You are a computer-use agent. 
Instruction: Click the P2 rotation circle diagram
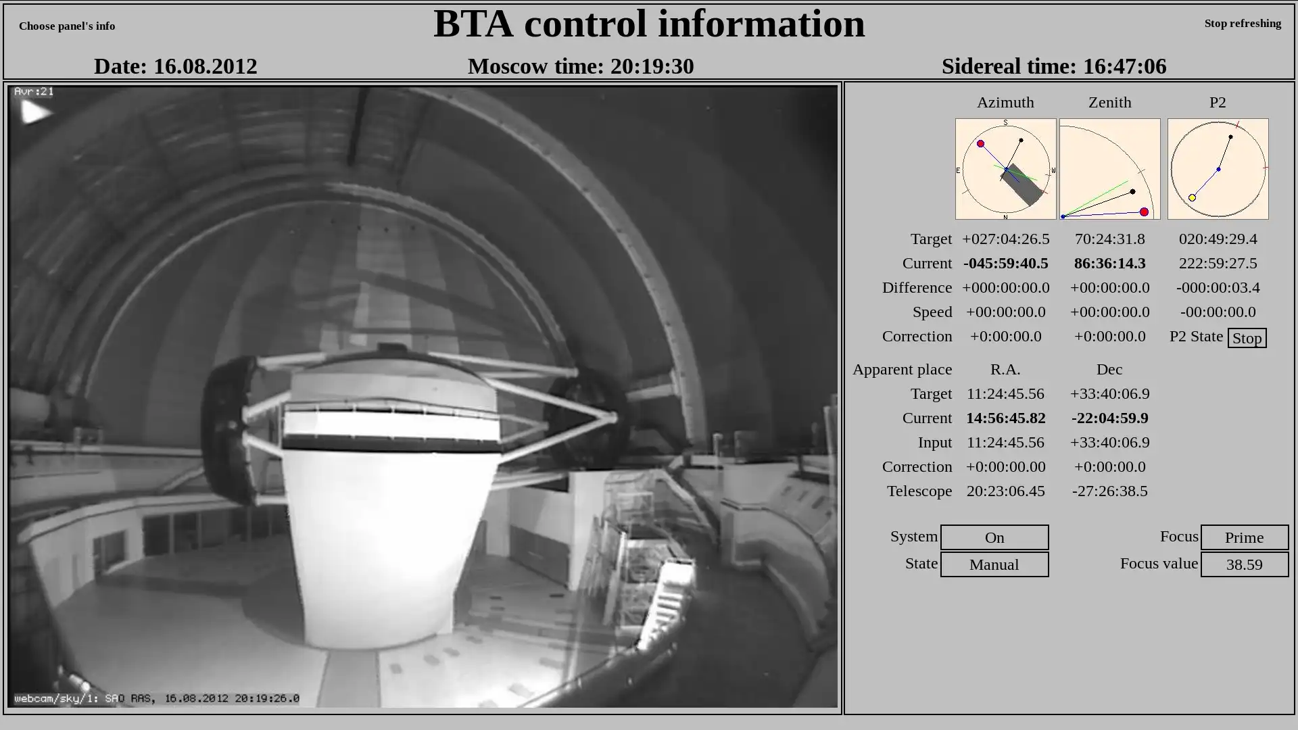coord(1218,169)
